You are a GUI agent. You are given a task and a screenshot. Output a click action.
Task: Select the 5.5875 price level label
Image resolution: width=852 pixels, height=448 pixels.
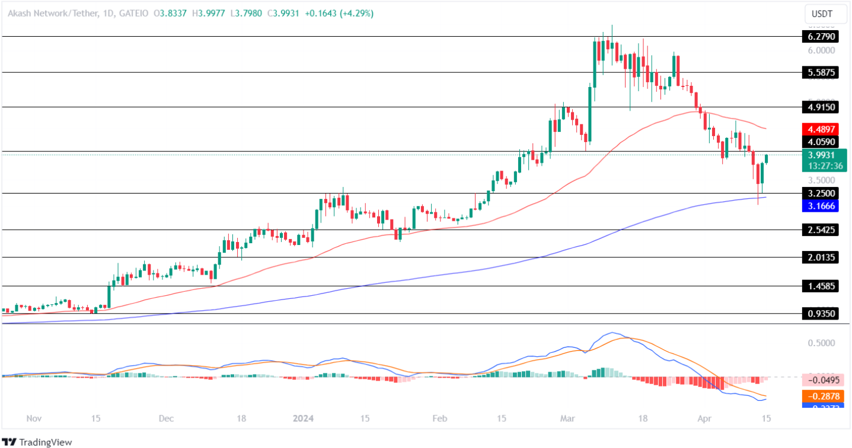[821, 72]
